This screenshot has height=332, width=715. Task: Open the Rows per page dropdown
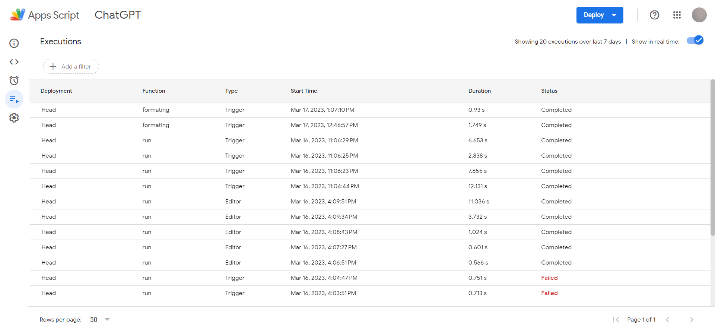pos(100,320)
